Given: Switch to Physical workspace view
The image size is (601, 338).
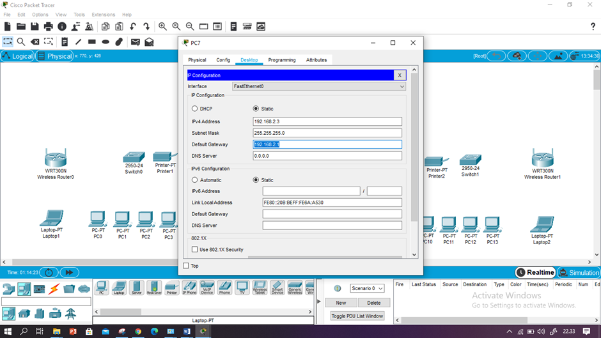Looking at the screenshot, I should 55,56.
